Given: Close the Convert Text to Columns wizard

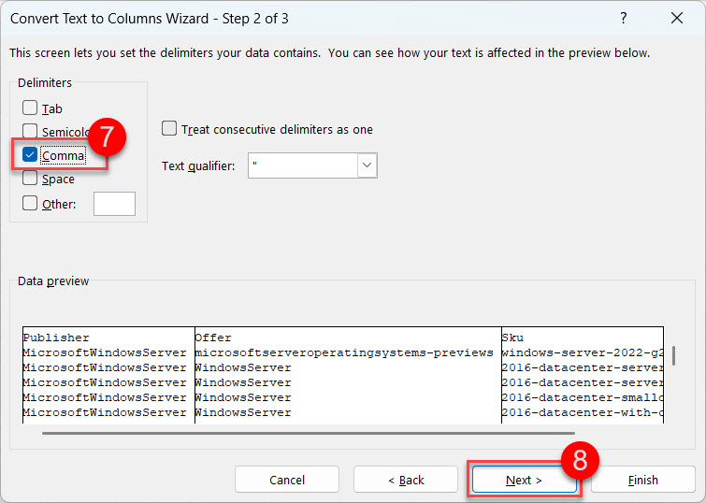Looking at the screenshot, I should (x=677, y=18).
